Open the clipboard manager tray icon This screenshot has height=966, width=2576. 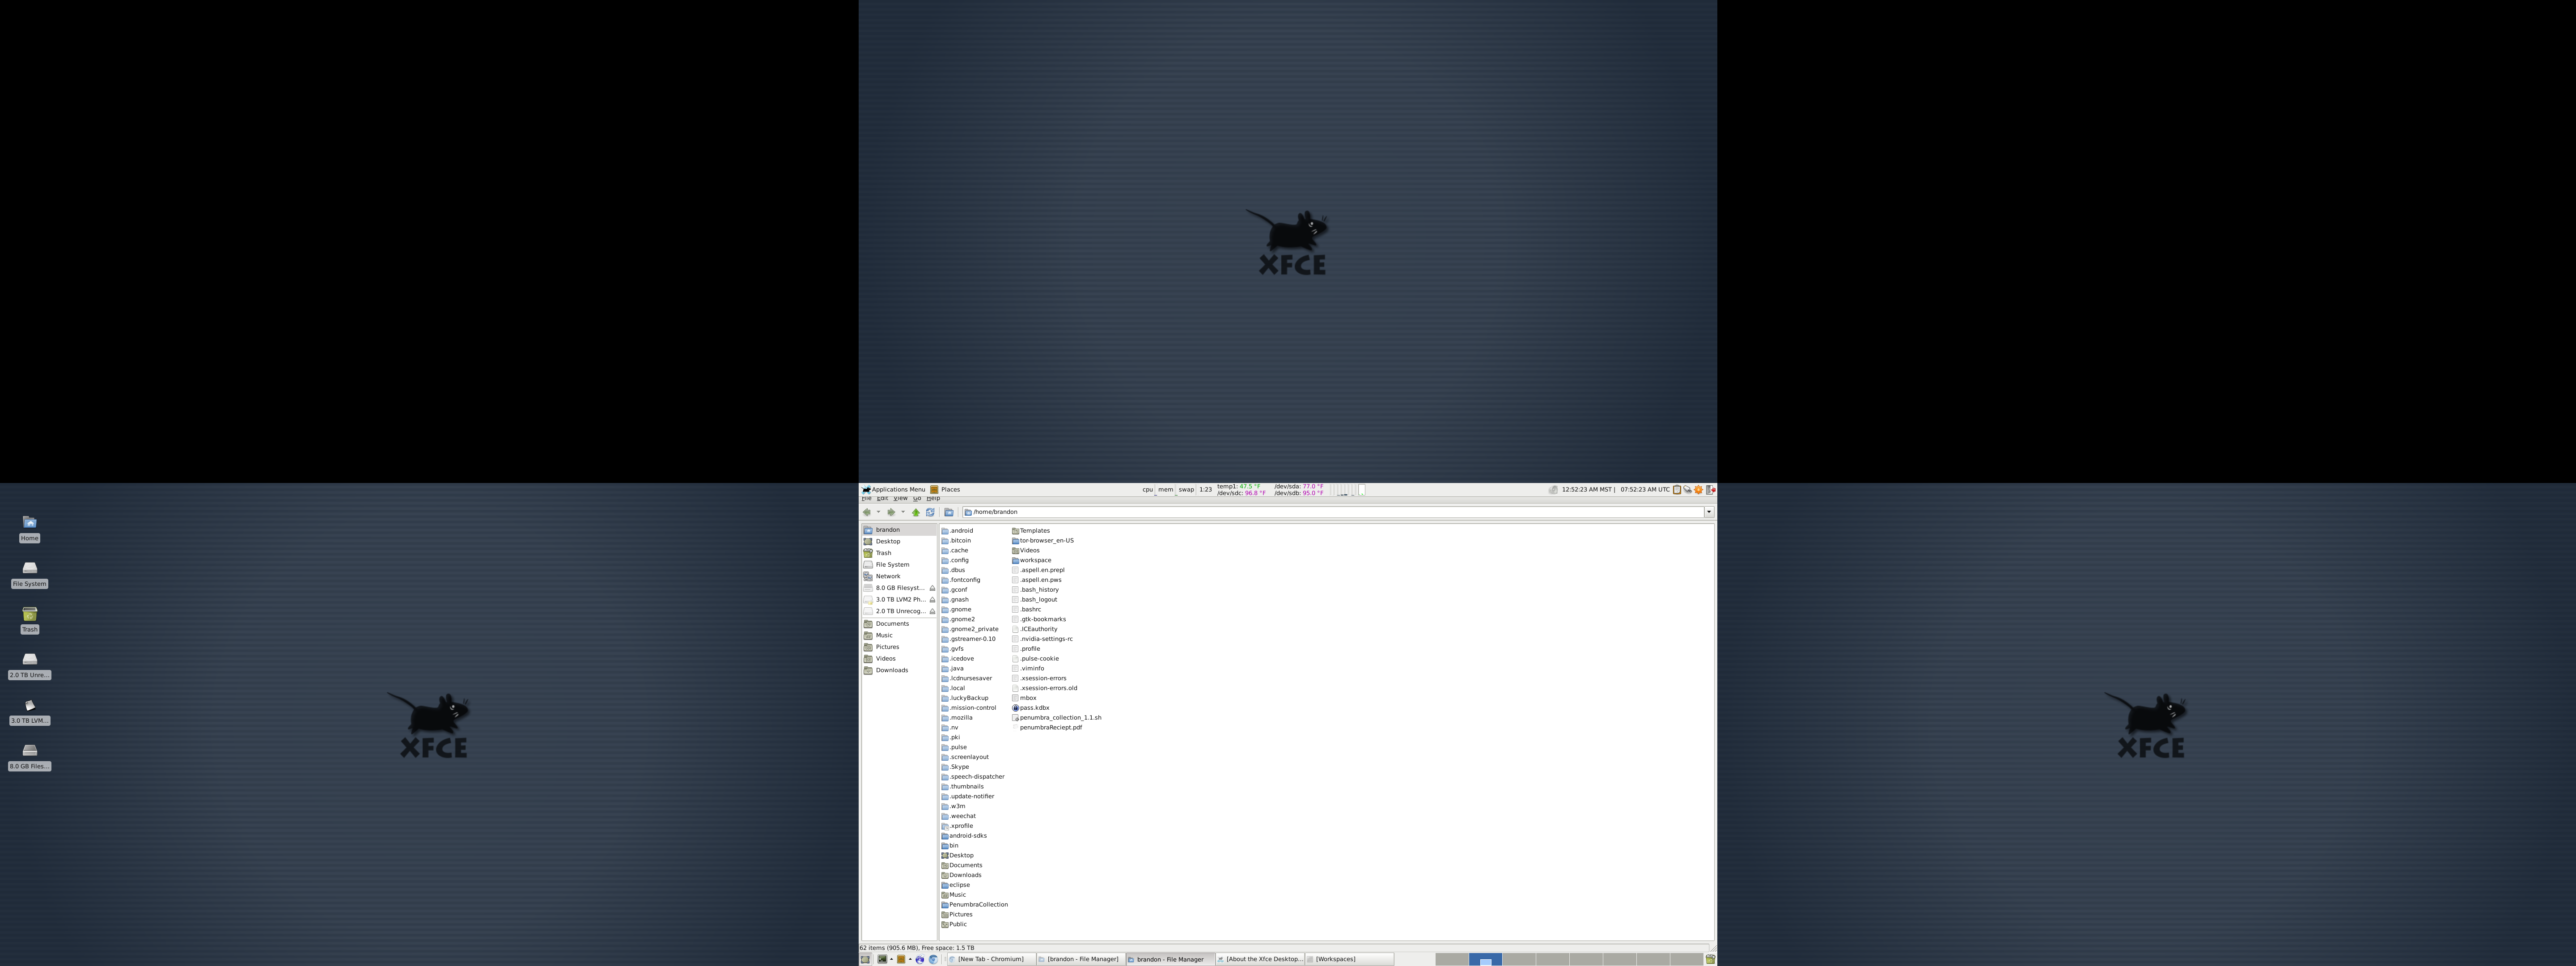coord(1677,490)
